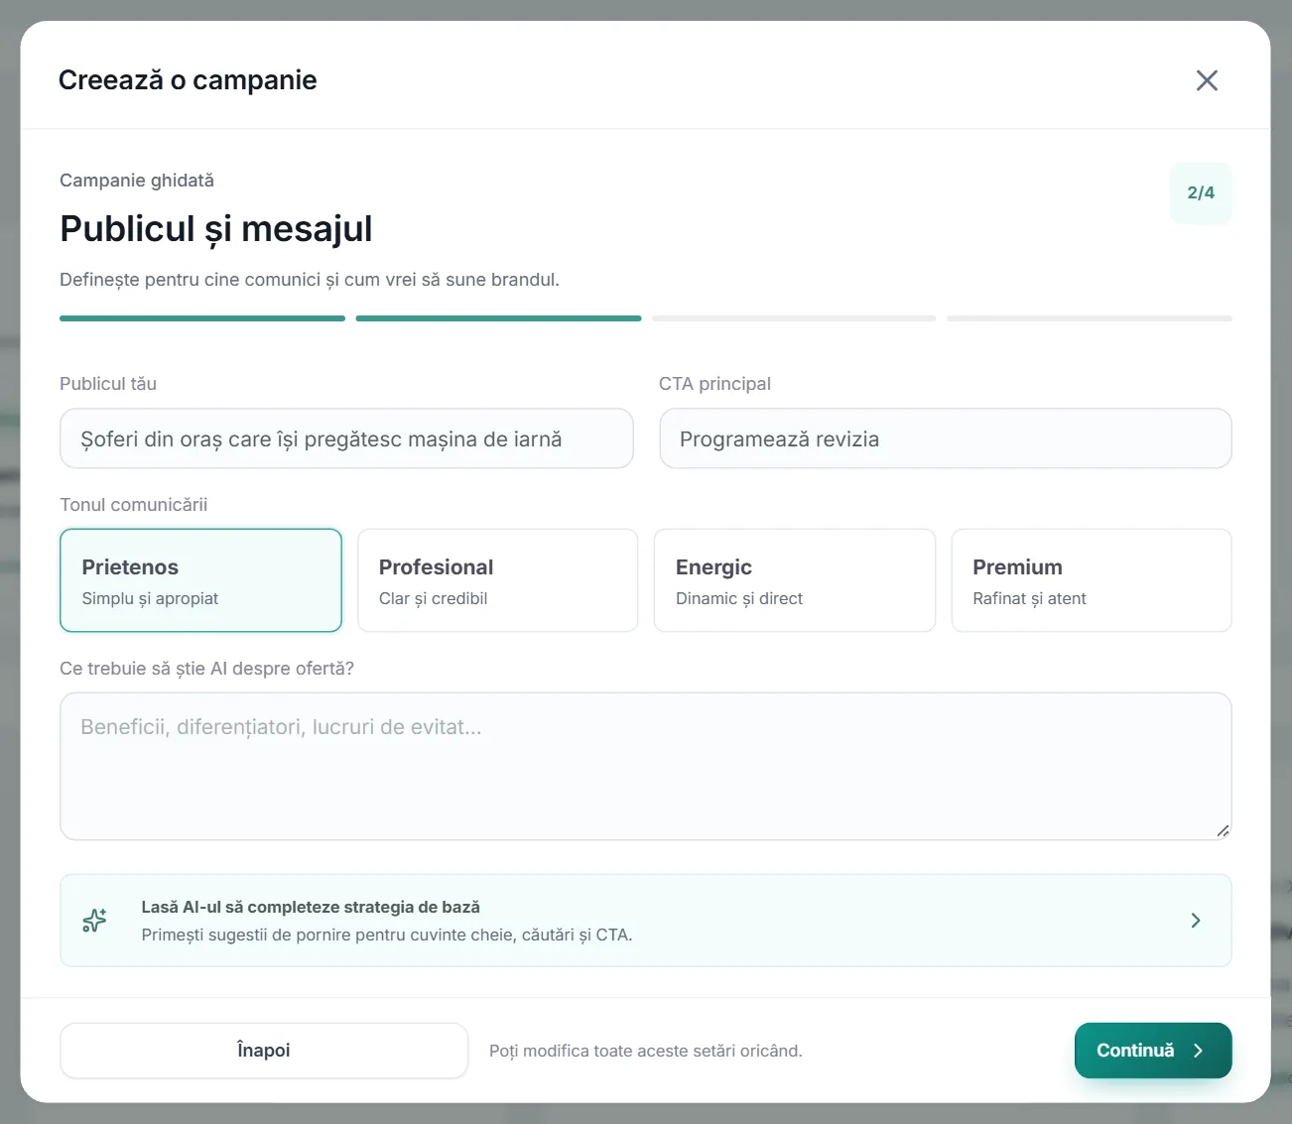1292x1124 pixels.
Task: Go back with the Înapoi button
Action: pos(264,1051)
